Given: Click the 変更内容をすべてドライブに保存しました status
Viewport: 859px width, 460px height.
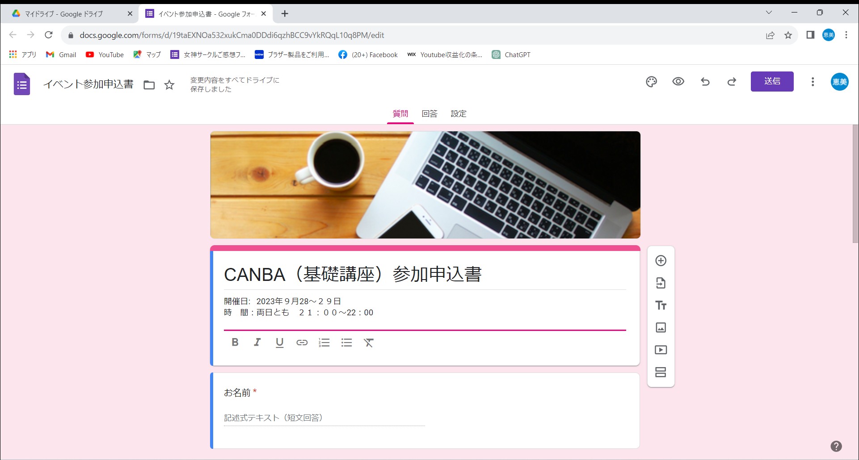Looking at the screenshot, I should coord(235,84).
